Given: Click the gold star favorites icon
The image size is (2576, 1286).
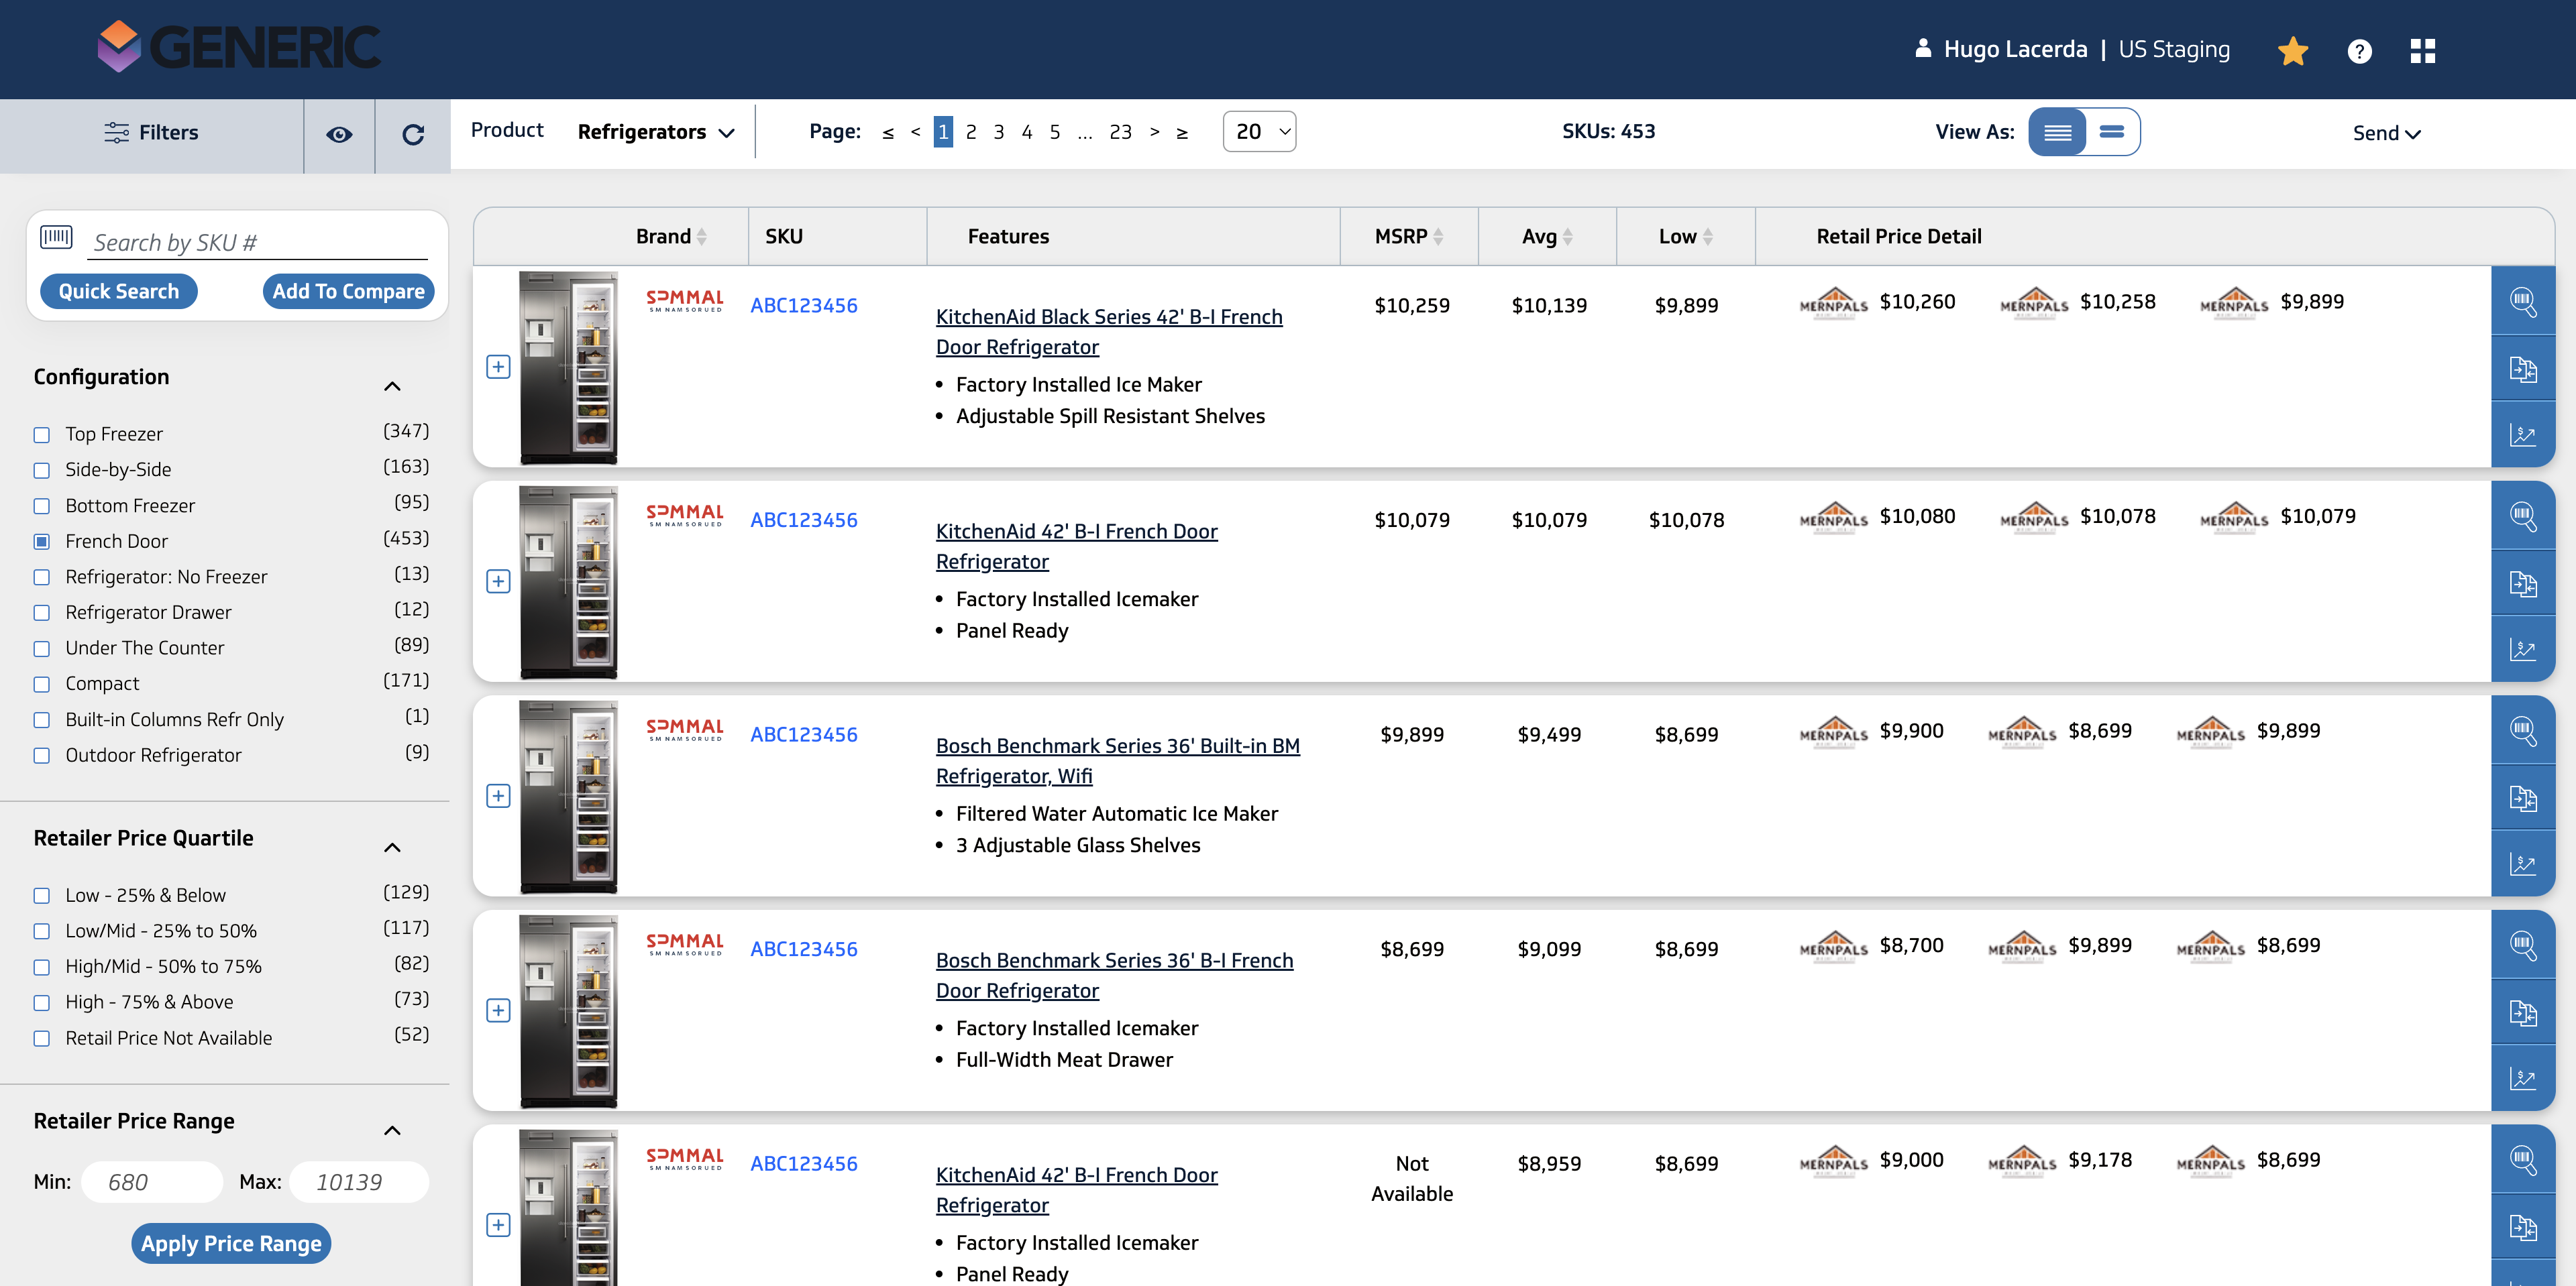Looking at the screenshot, I should [2292, 51].
